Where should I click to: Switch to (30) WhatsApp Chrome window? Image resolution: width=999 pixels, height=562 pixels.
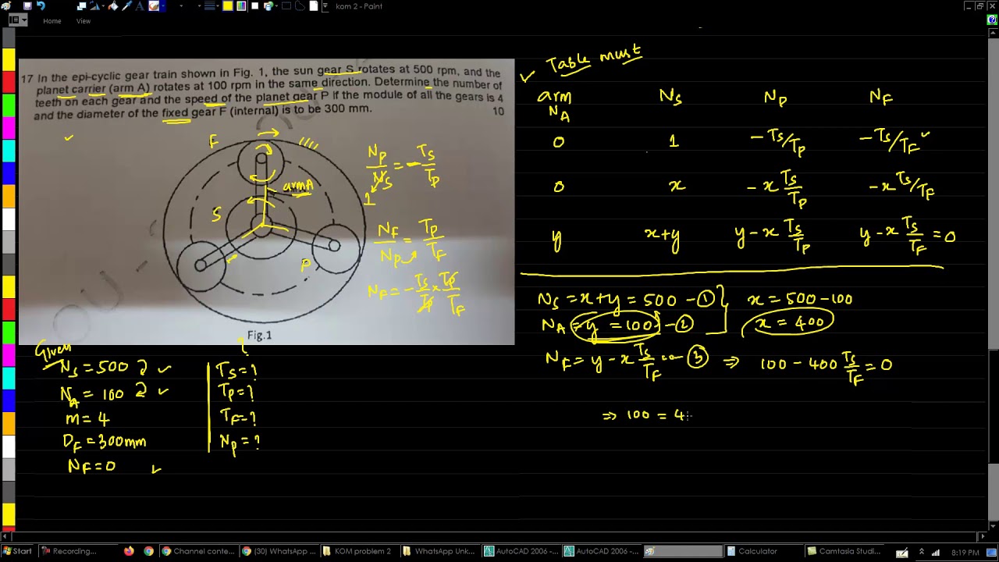(x=279, y=551)
